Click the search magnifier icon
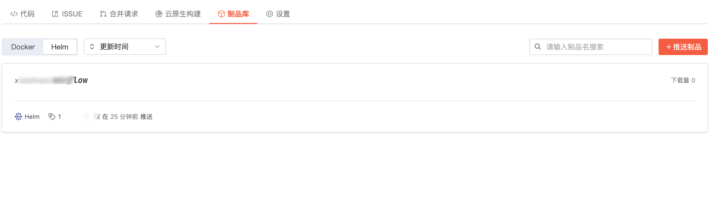 [537, 47]
